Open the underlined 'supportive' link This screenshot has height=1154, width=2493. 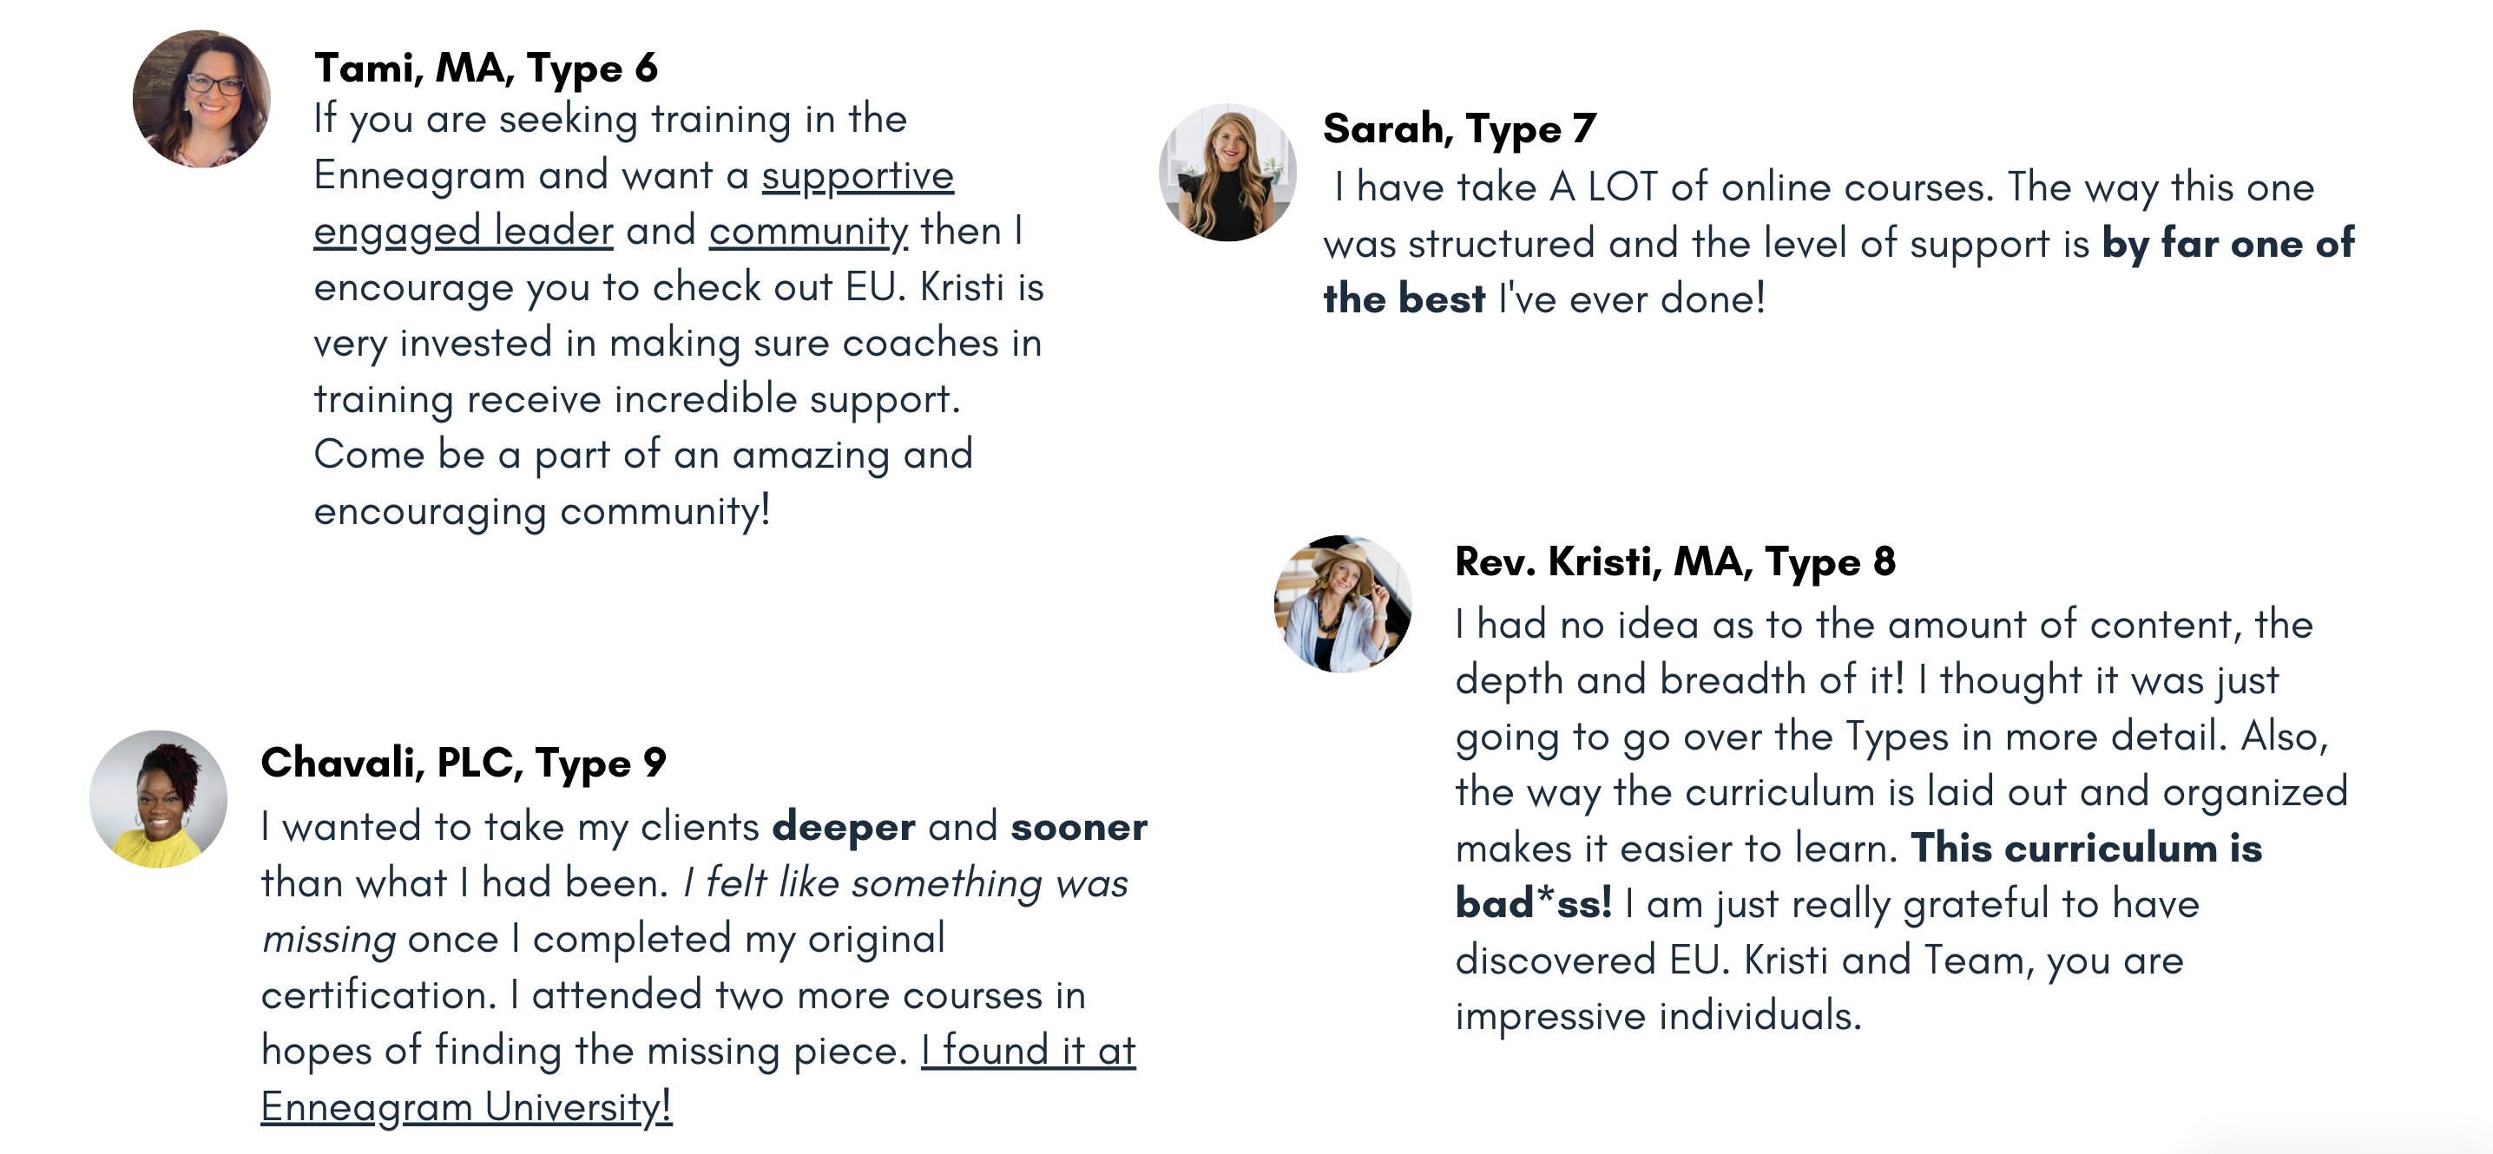coord(858,176)
